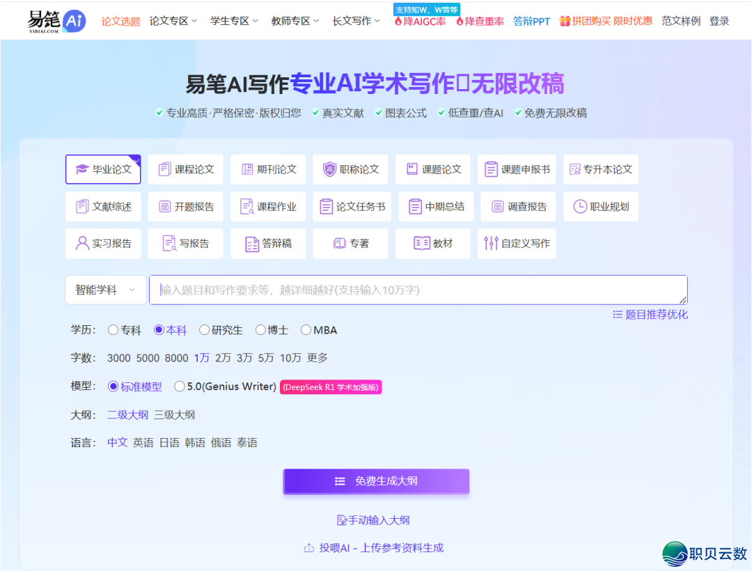Click the 易笔 AI logo

56,21
